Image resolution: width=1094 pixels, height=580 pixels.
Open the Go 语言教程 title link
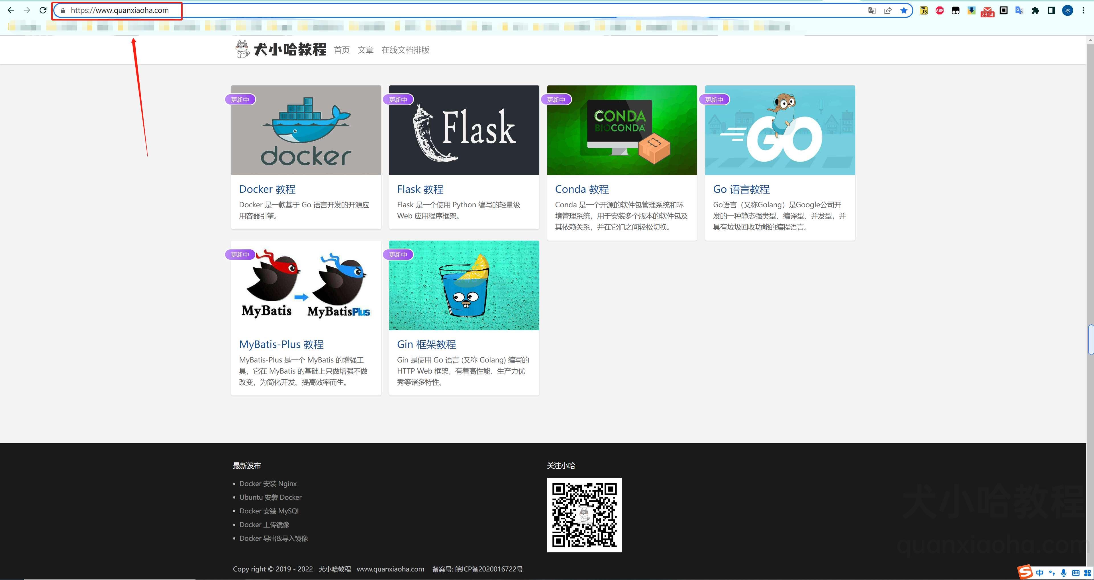pyautogui.click(x=742, y=189)
